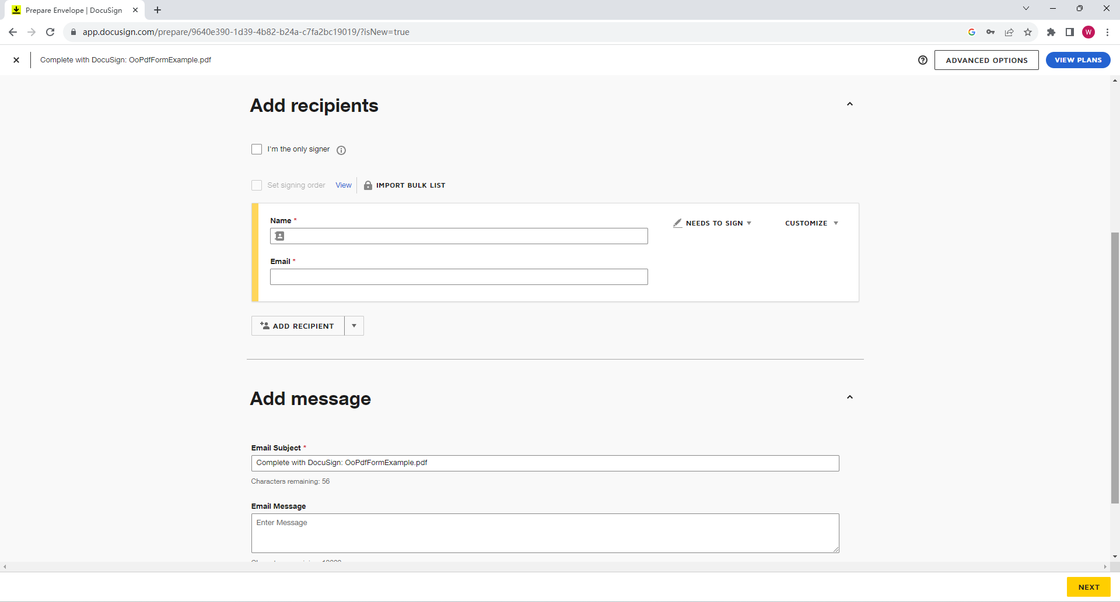The image size is (1120, 602).
Task: Open address book icon in Name field
Action: [279, 236]
